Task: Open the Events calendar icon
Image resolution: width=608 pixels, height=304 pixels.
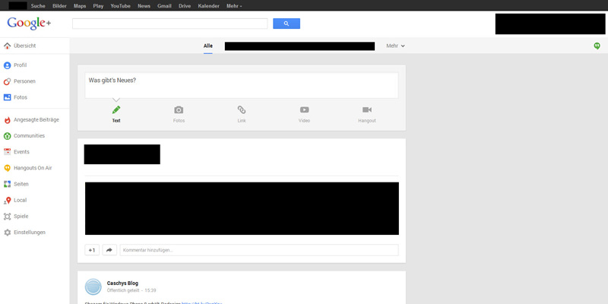Action: point(7,152)
